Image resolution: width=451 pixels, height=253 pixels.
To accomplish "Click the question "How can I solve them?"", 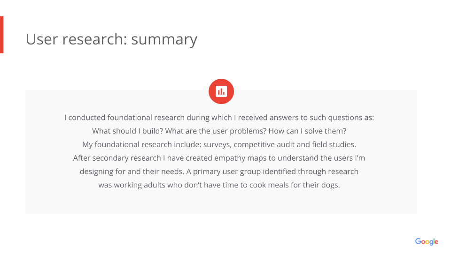I will tap(307, 131).
